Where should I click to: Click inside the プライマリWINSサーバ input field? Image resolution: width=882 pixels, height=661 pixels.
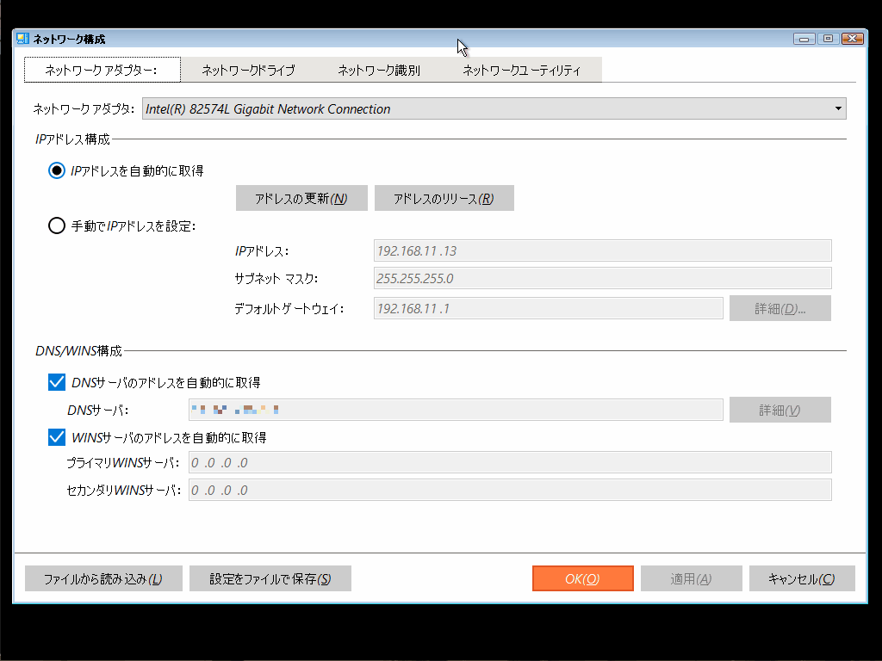[508, 462]
